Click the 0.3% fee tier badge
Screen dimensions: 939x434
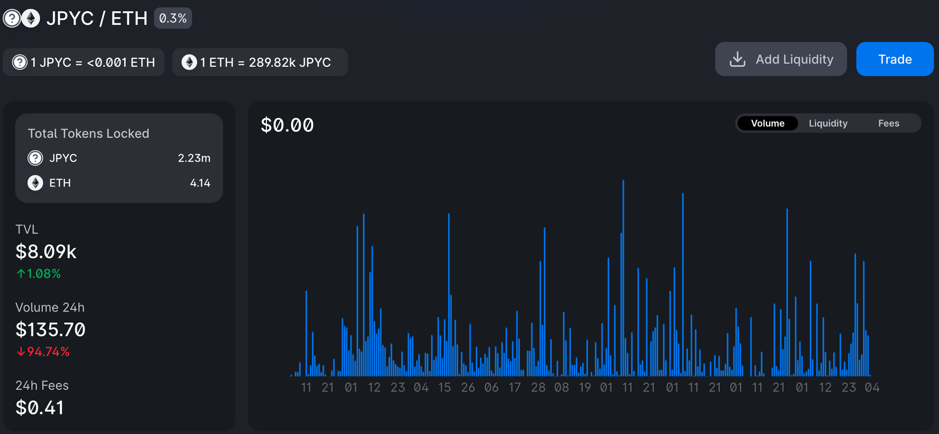(173, 18)
